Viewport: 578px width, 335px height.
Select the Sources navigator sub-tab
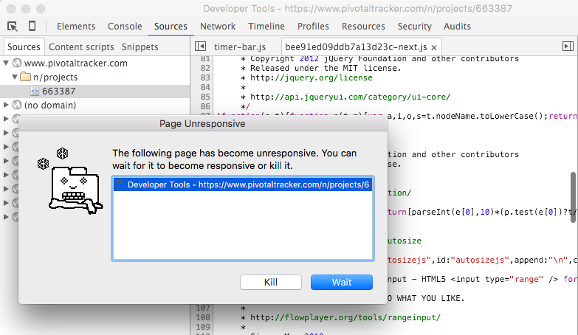click(x=24, y=47)
